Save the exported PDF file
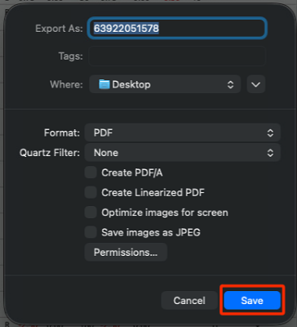Viewport: 297px width, 327px height. [x=252, y=301]
